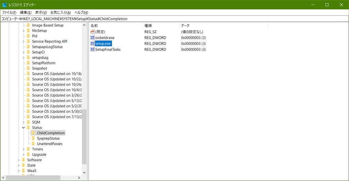The width and height of the screenshot is (349, 181).
Task: Select the Status folder icon
Action: (28, 128)
